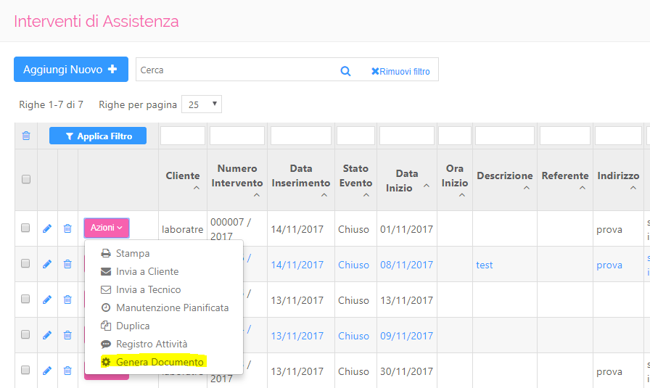
Task: Edit the row with Data Inizio 30/11/2017
Action: (x=47, y=371)
